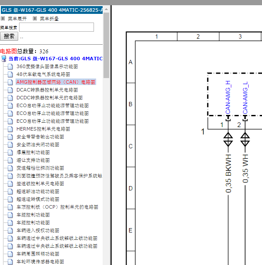
Task: Click column header 2 of the diagram grid
Action: (198, 36)
